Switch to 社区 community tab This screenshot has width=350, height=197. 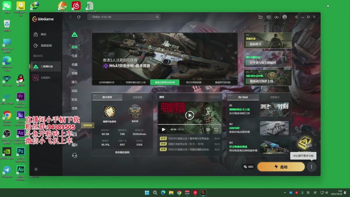74,99
